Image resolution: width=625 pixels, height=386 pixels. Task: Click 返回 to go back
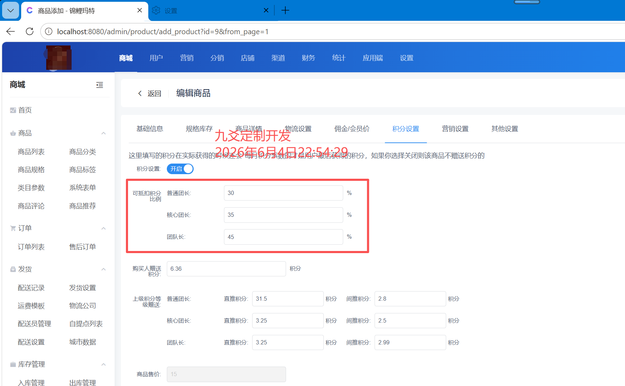[x=150, y=93]
